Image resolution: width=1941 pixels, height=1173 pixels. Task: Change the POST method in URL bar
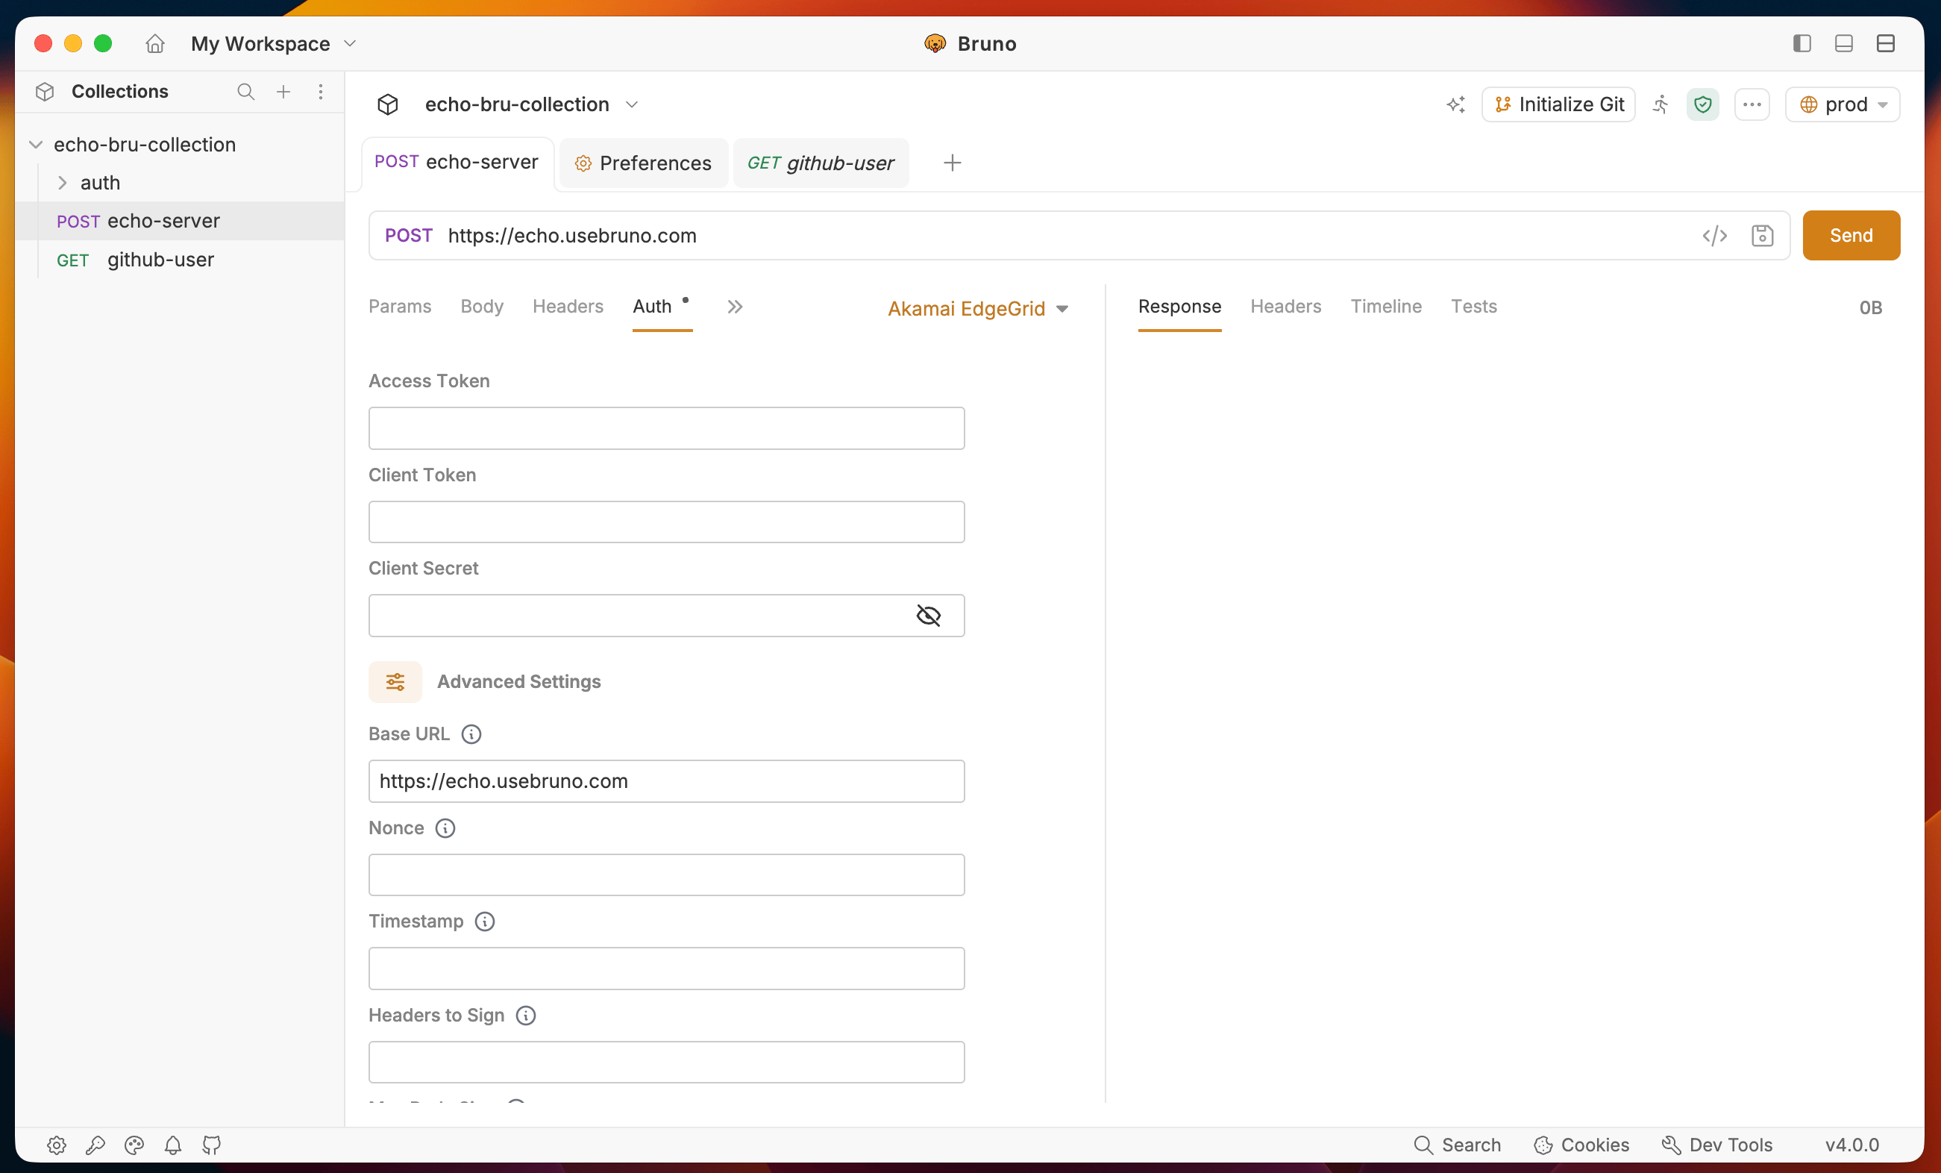click(408, 236)
